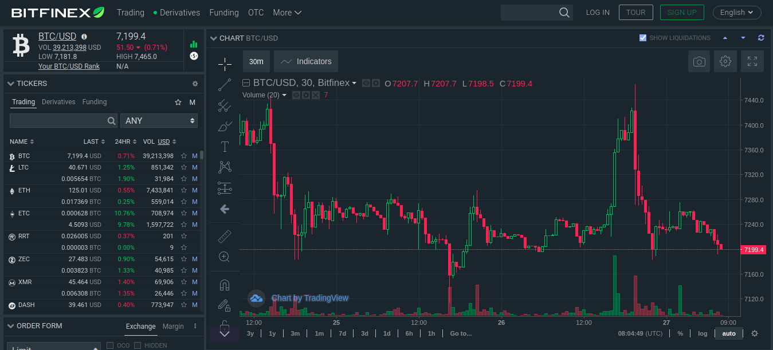Select the brush drawing tool
The height and width of the screenshot is (350, 773).
coord(225,126)
